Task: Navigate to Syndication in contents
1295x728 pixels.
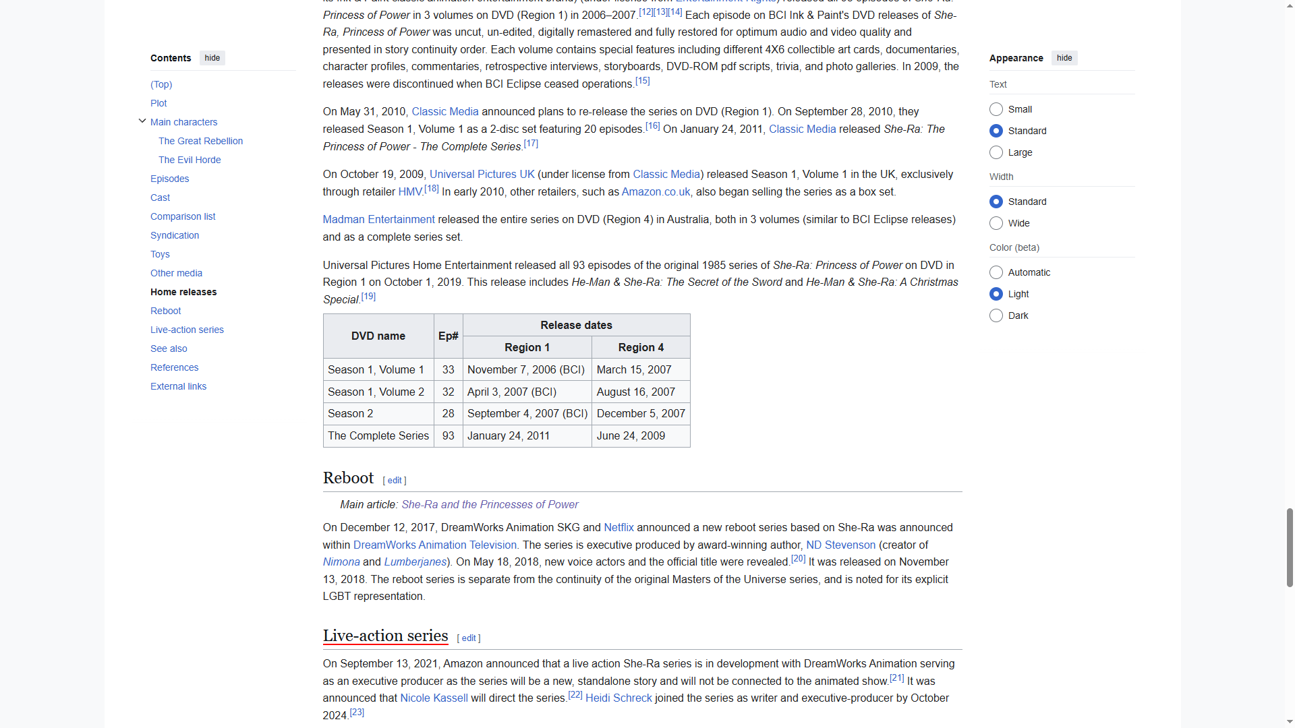Action: (175, 235)
